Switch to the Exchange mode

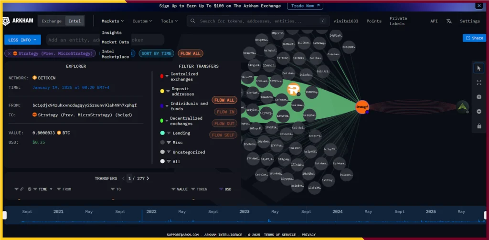(52, 21)
